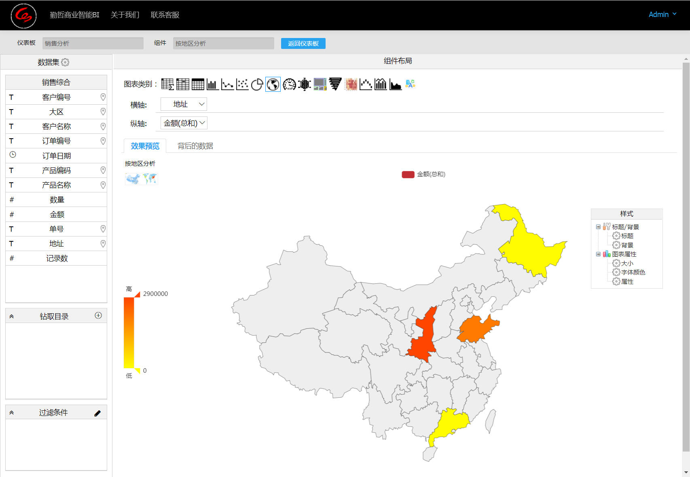The height and width of the screenshot is (477, 690).
Task: Select the word cloud chart icon
Action: pyautogui.click(x=410, y=84)
